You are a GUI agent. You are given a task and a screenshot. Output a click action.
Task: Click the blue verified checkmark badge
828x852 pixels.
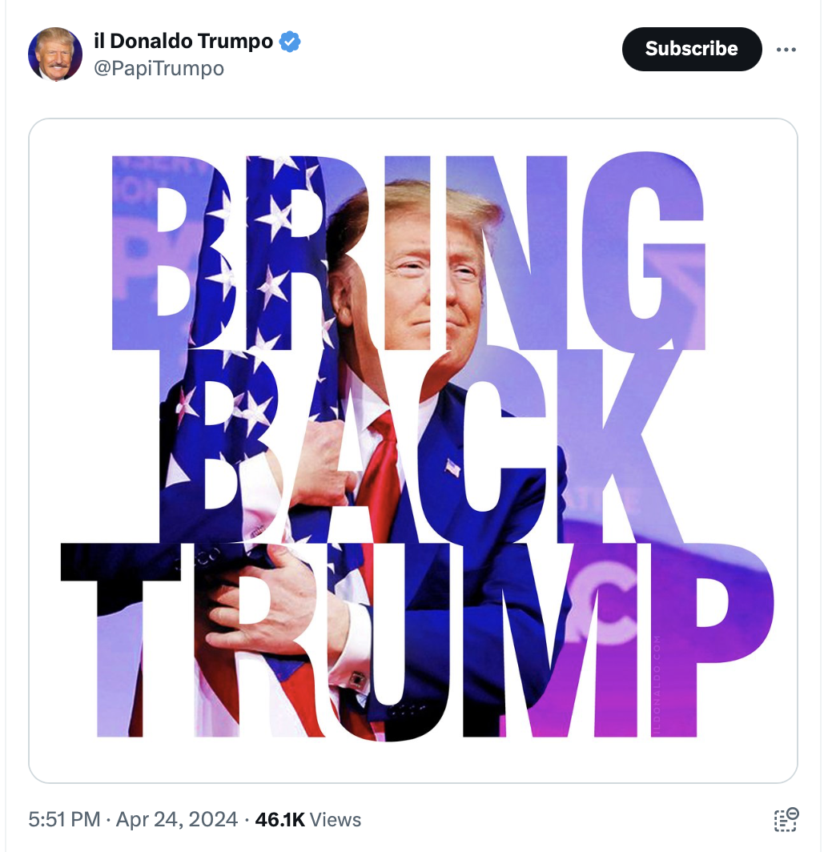[x=290, y=42]
